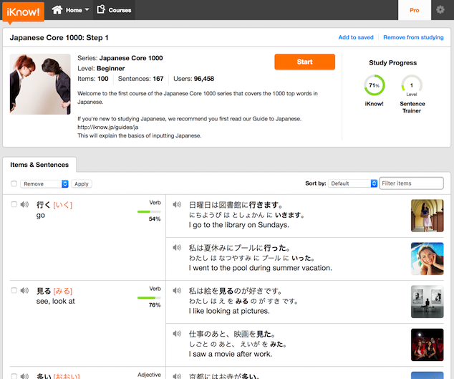The width and height of the screenshot is (454, 379).
Task: Click the 54% progress bar for 行く
Action: coord(149,212)
